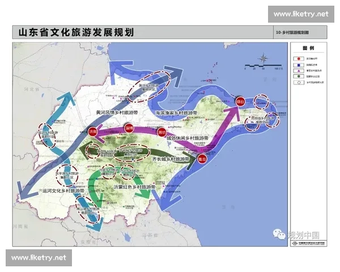Viewport: 340px width, 272px height.
Task: Click the 沂蒙红色乡村旅游带 label
Action: click(136, 186)
